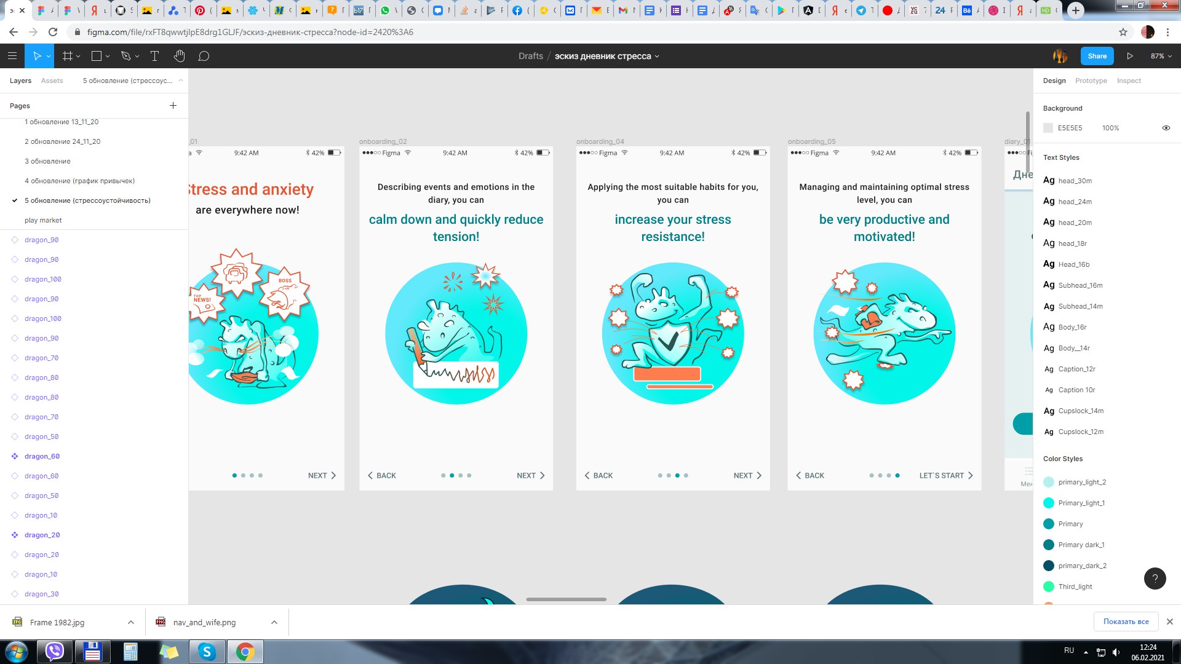1181x664 pixels.
Task: Select the Text tool
Action: click(x=154, y=56)
